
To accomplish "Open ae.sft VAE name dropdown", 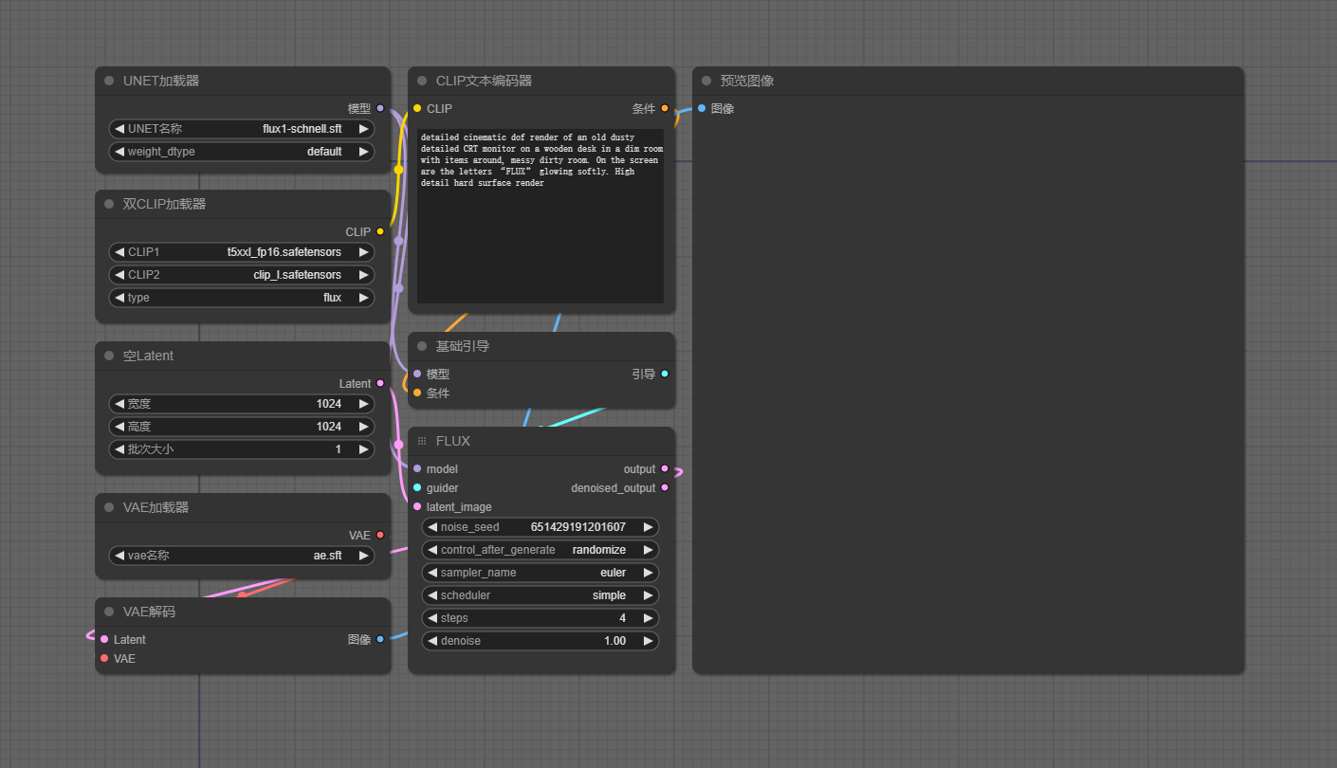I will click(x=242, y=556).
